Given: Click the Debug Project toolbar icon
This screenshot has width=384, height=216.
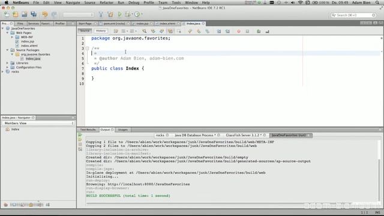Looking at the screenshot, I should coord(128,14).
